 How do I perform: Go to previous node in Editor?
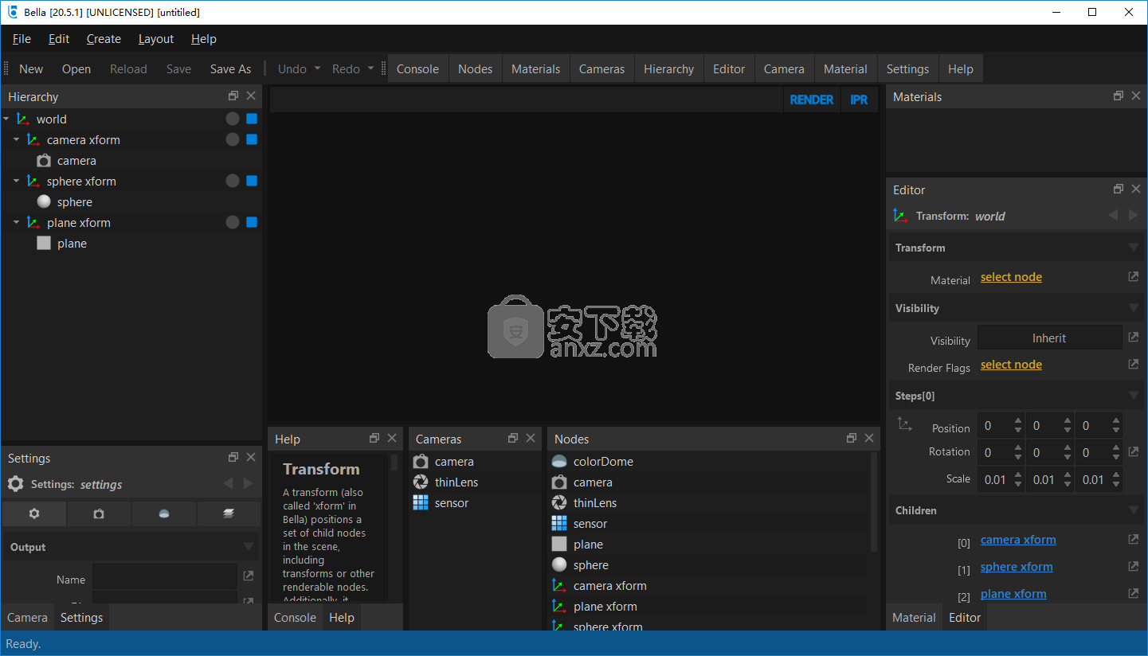pyautogui.click(x=1113, y=215)
